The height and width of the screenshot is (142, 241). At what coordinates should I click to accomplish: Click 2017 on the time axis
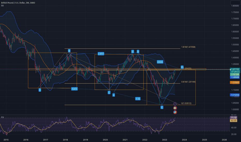coord(46,140)
